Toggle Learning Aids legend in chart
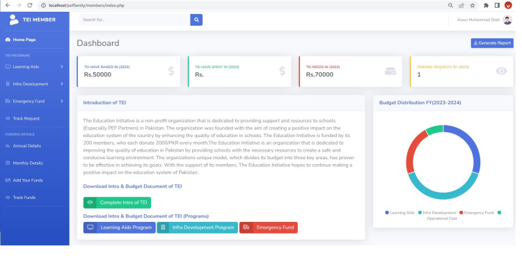The image size is (522, 258). coord(400,213)
